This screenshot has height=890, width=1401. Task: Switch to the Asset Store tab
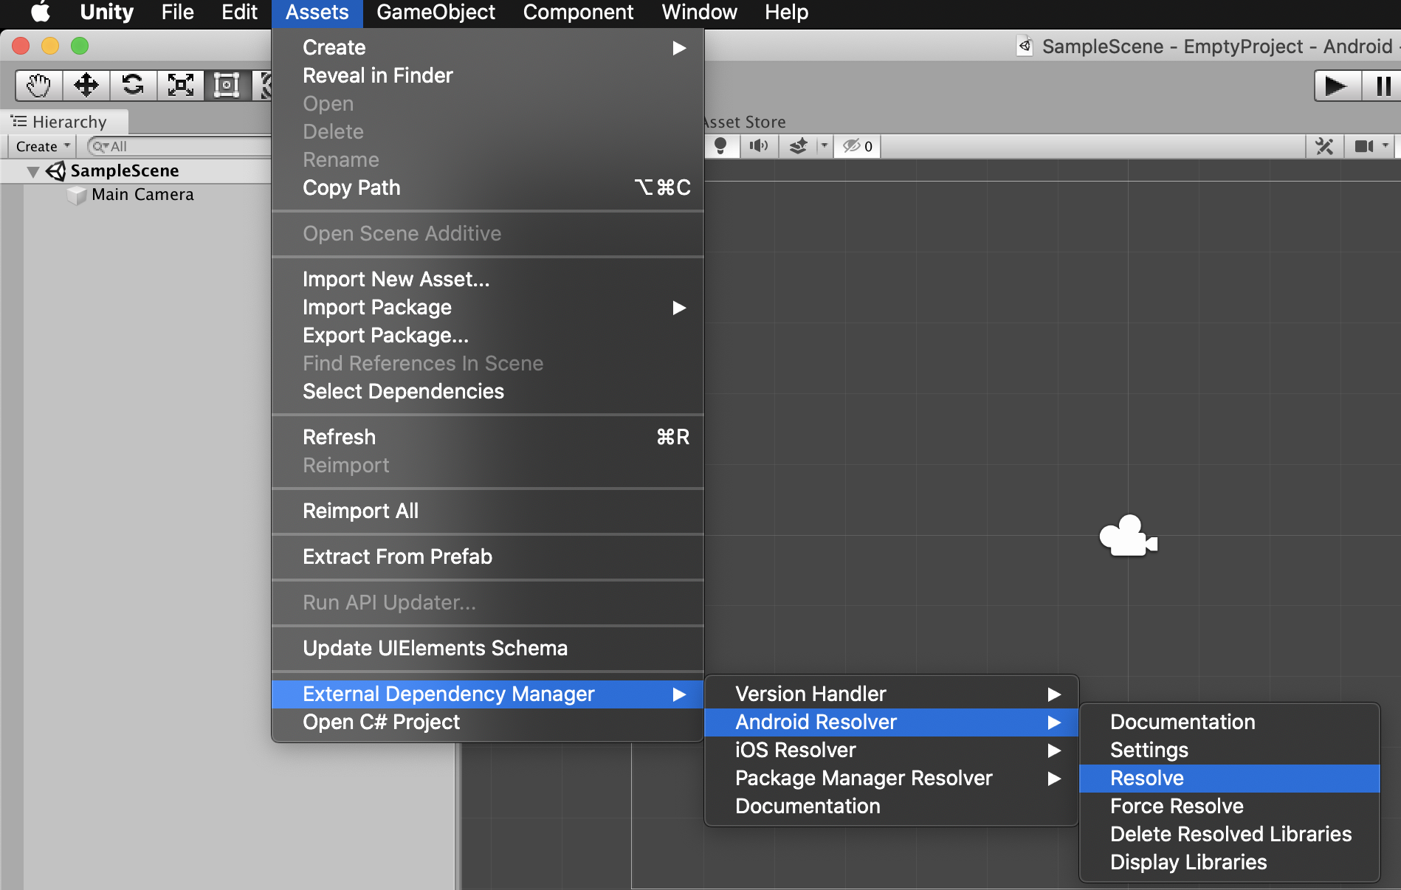[746, 122]
